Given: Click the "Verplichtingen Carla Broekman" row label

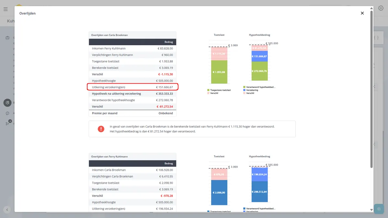Looking at the screenshot, I should 113,176.
